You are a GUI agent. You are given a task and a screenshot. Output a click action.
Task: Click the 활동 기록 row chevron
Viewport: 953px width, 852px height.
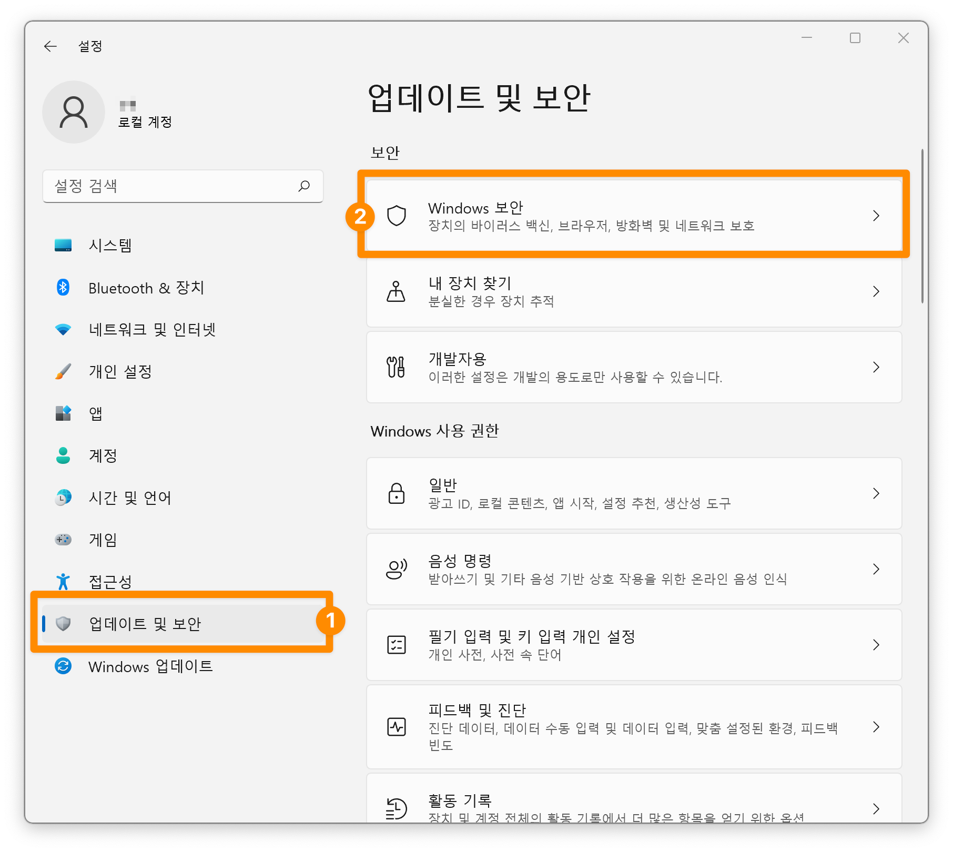coord(876,809)
